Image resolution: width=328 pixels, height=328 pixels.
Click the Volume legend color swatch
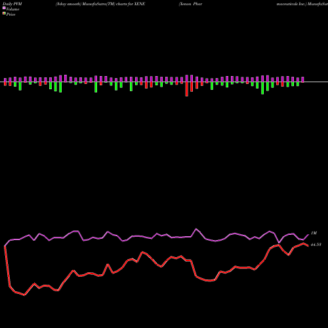(4, 8)
